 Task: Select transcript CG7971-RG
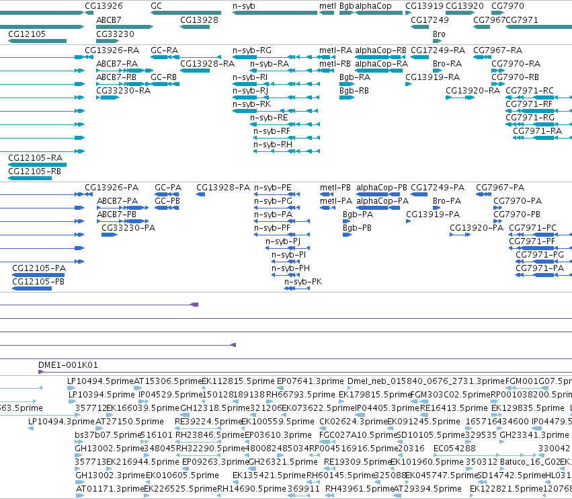539,124
